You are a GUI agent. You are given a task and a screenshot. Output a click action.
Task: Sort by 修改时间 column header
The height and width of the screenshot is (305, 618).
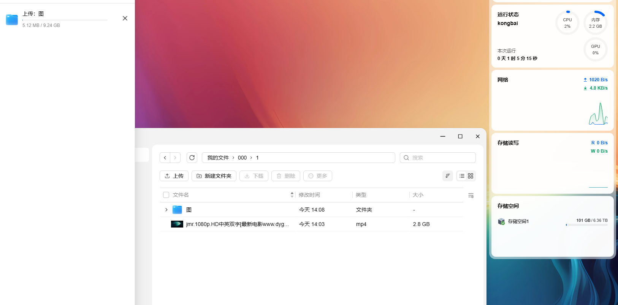(309, 195)
